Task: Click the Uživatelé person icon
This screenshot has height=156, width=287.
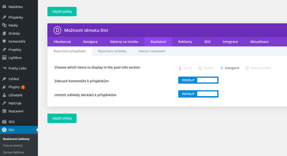Action: [4, 95]
